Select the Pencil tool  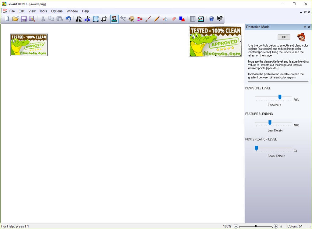tap(157, 19)
